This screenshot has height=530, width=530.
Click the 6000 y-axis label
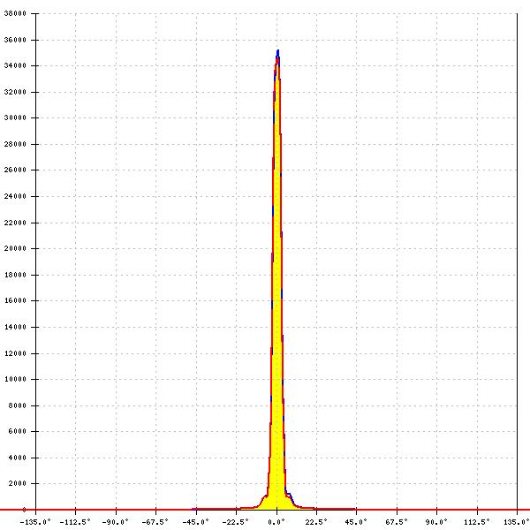click(x=18, y=431)
